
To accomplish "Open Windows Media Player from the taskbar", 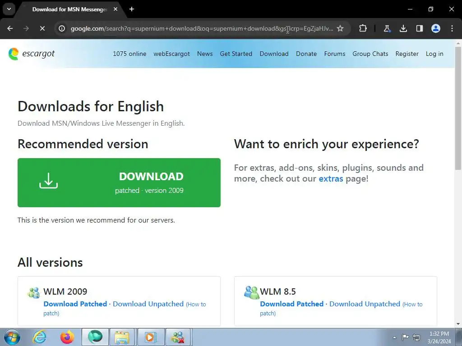I will pos(150,337).
